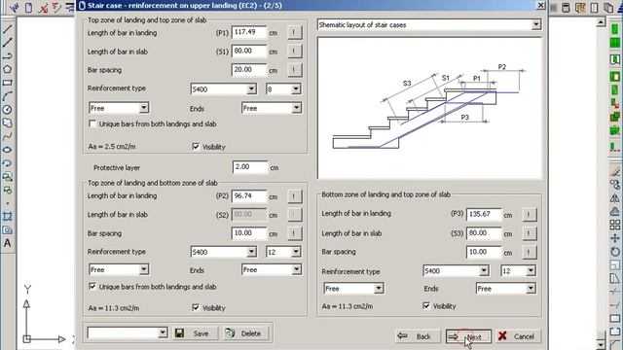Go Back to previous dialog step
Screen dimensions: 623x350
coord(418,336)
